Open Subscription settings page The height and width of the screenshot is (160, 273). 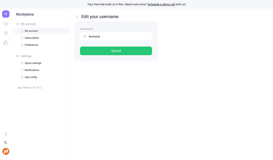[x=32, y=38]
